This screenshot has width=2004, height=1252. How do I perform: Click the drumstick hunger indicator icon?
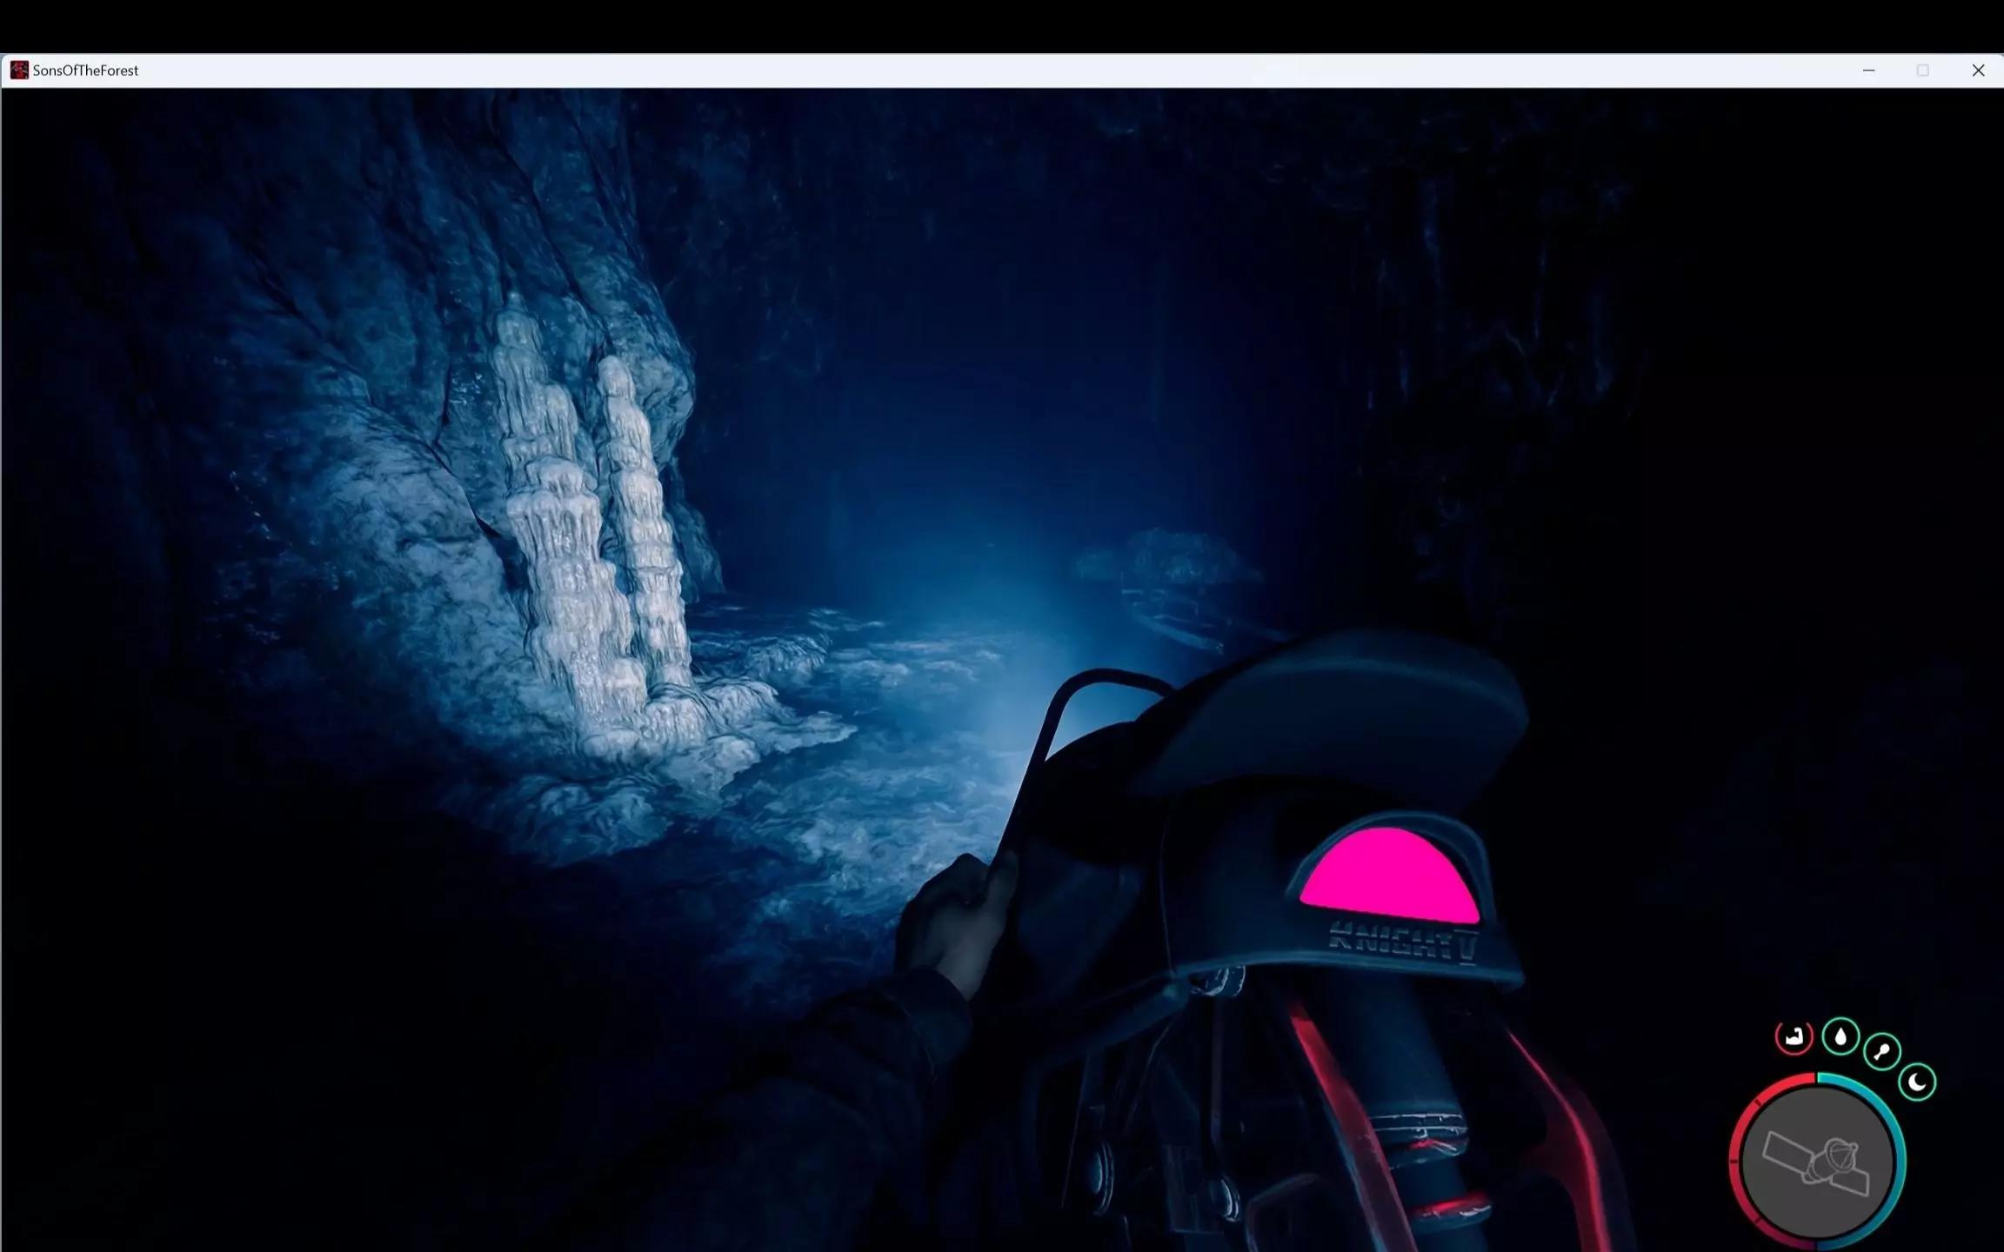tap(1882, 1052)
